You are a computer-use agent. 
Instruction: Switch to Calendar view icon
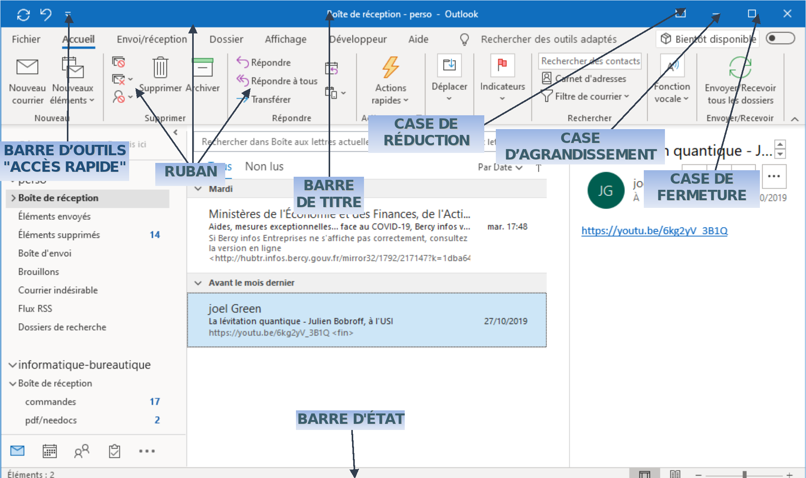tap(50, 451)
